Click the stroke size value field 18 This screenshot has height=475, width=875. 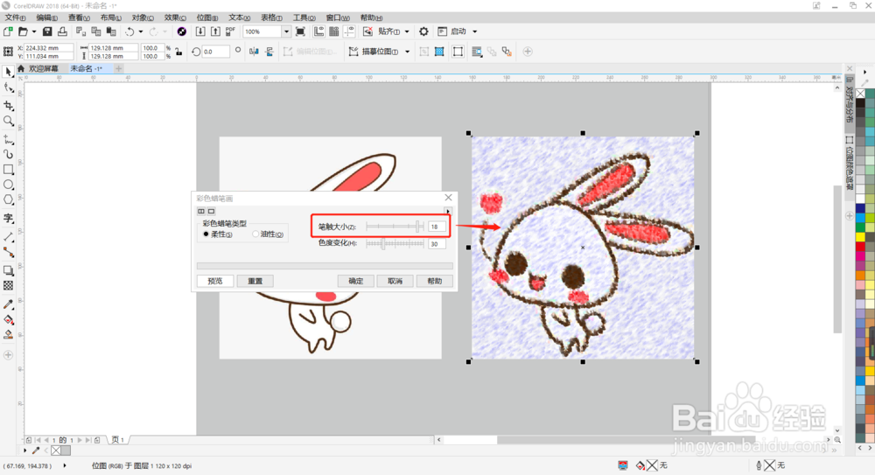pyautogui.click(x=437, y=227)
